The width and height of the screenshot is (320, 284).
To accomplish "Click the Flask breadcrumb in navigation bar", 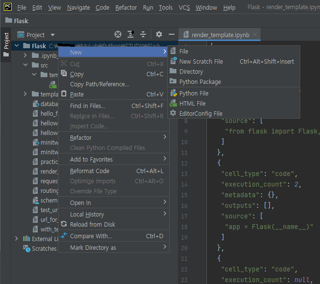I will coord(17,21).
